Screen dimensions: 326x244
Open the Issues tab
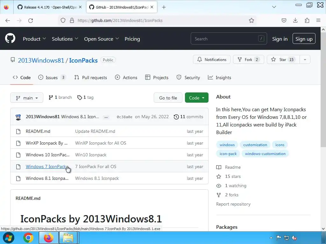tap(52, 78)
